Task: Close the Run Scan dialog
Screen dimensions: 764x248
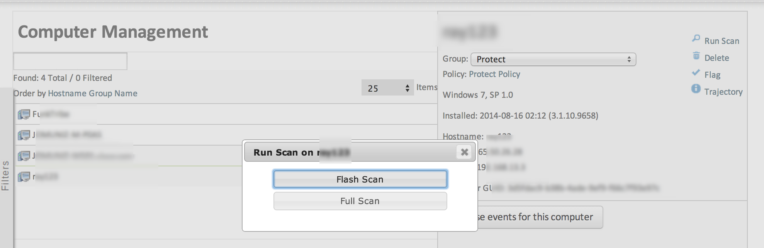Action: pos(464,152)
